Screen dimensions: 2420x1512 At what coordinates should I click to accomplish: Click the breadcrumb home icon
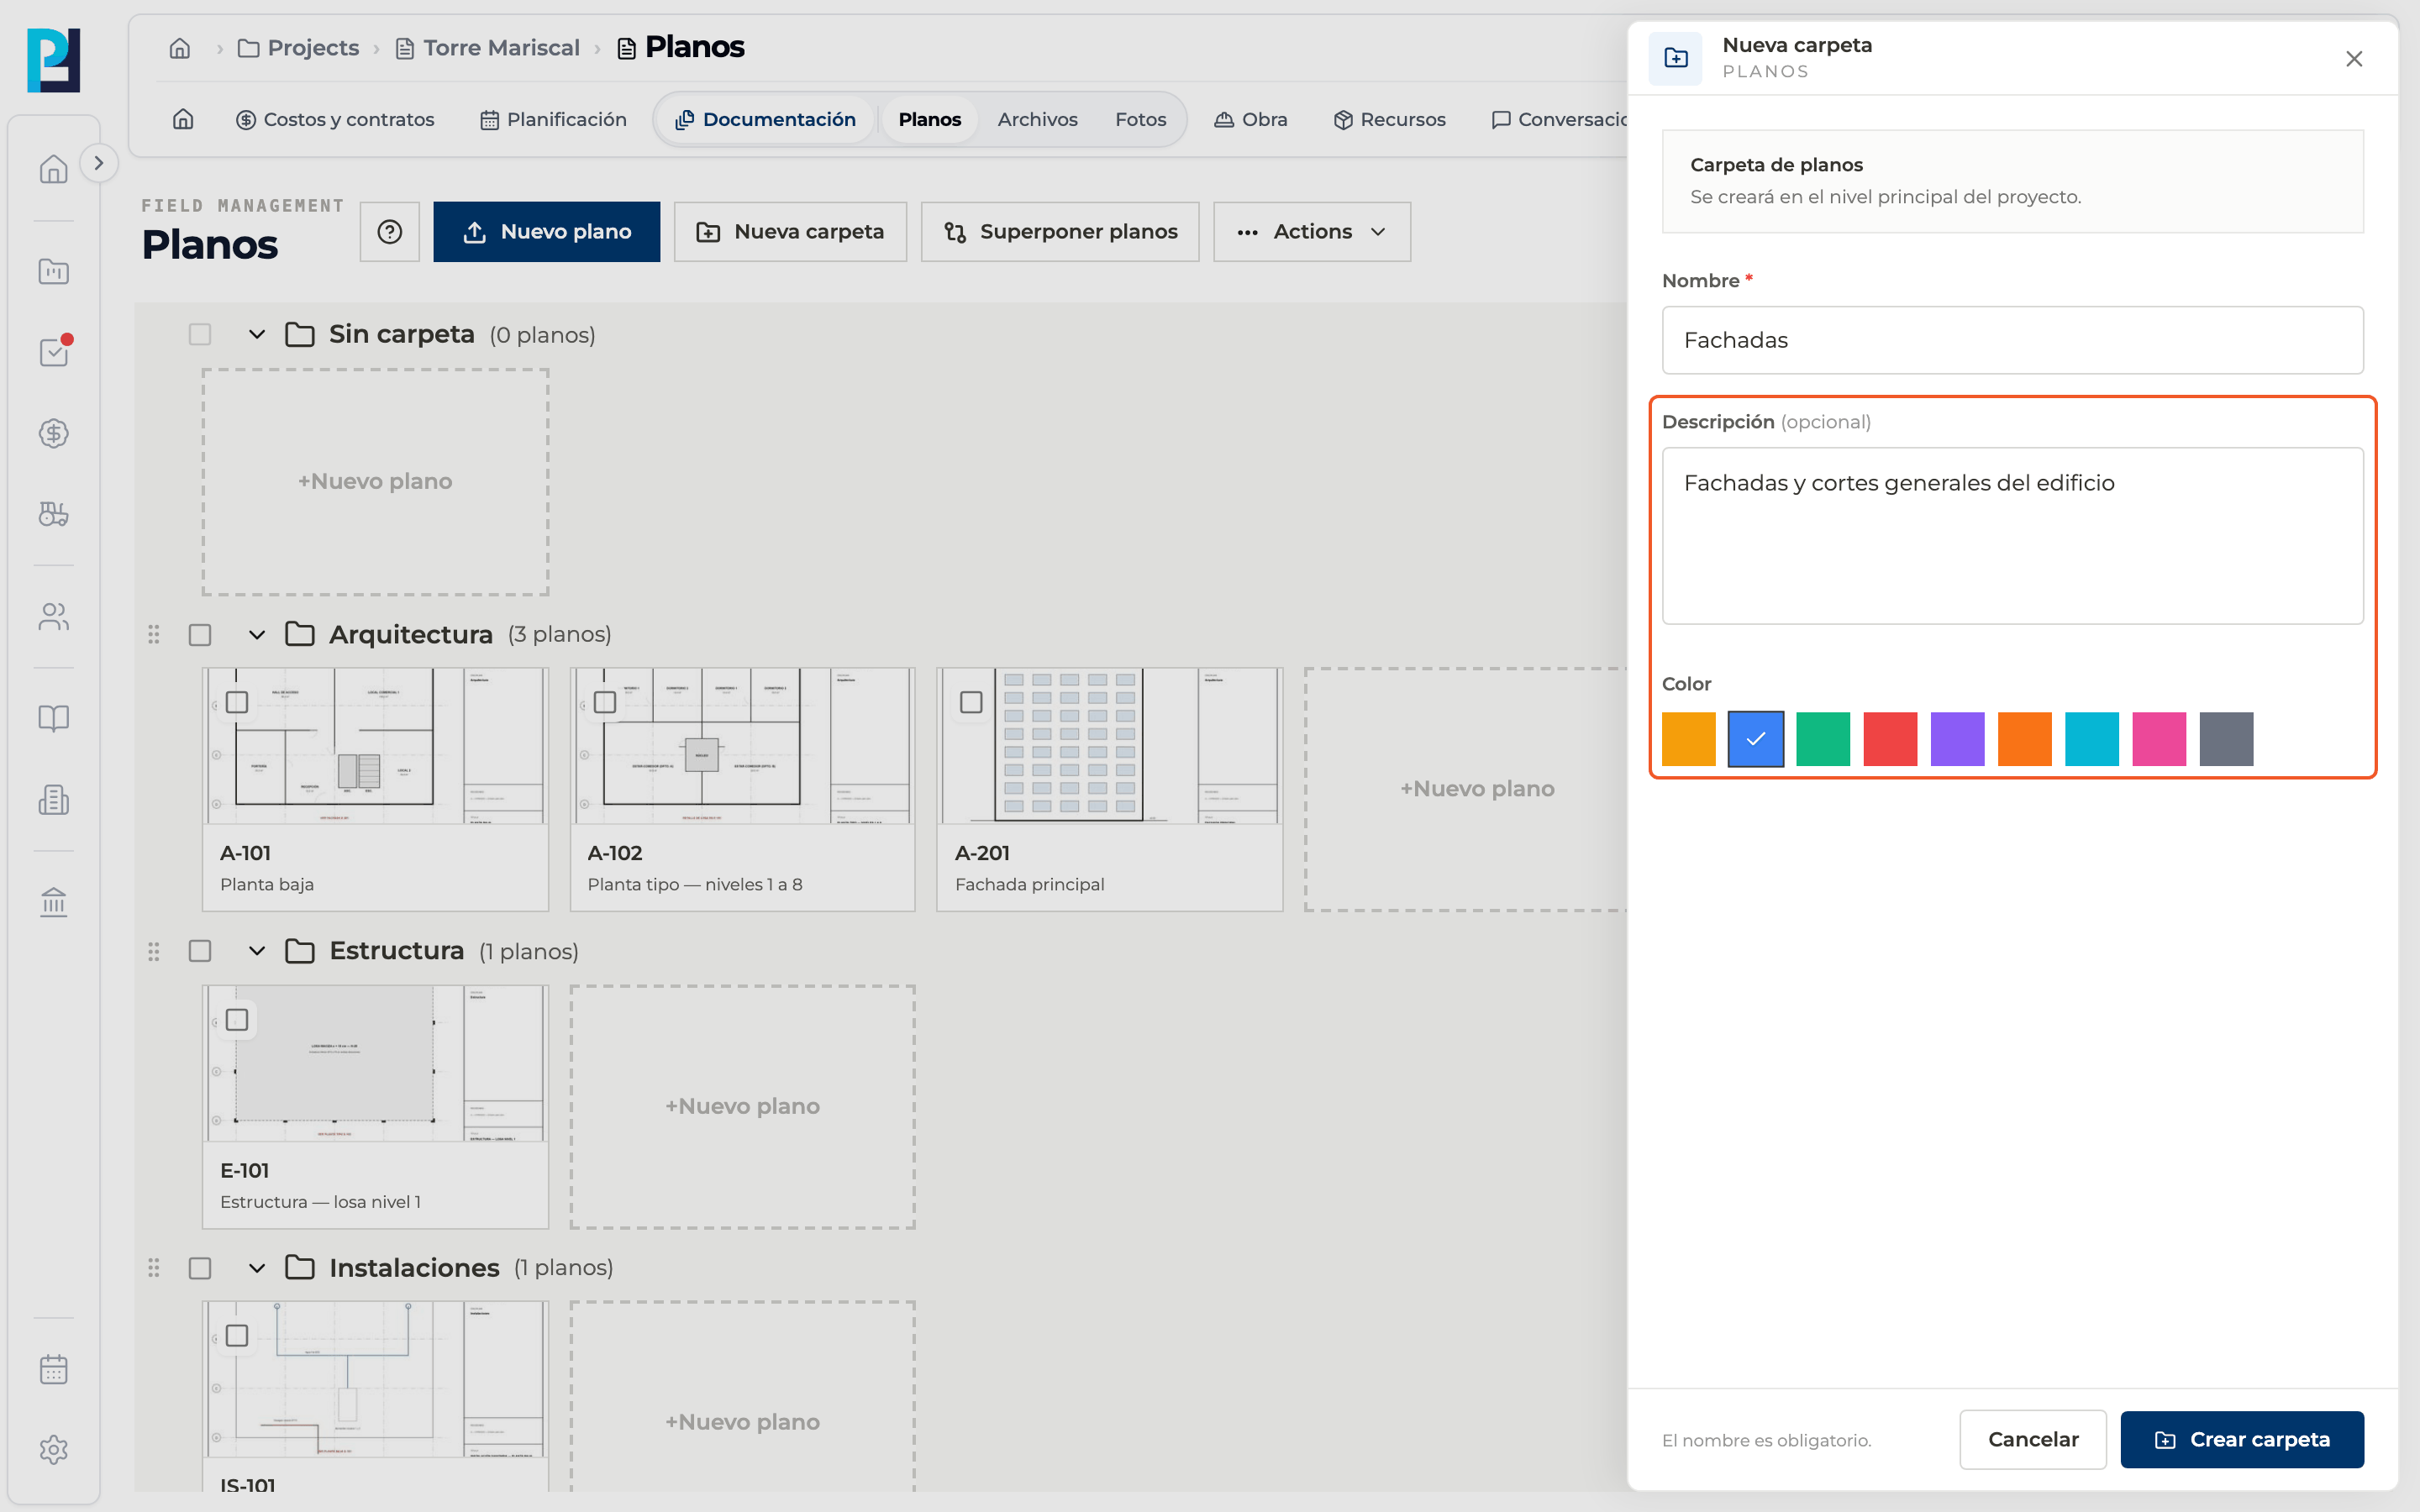point(180,48)
